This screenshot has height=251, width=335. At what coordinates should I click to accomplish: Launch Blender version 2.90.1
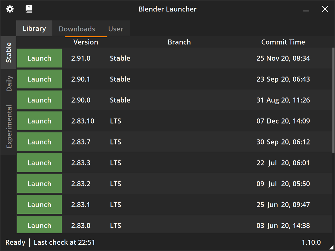point(40,79)
